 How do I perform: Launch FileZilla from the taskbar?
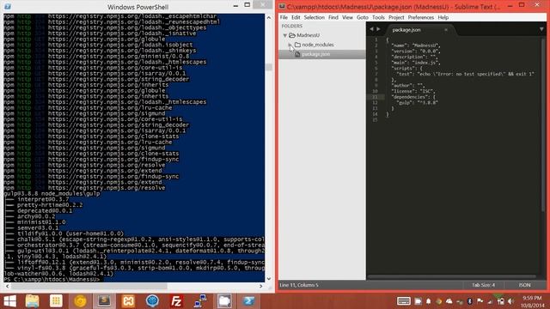(176, 301)
